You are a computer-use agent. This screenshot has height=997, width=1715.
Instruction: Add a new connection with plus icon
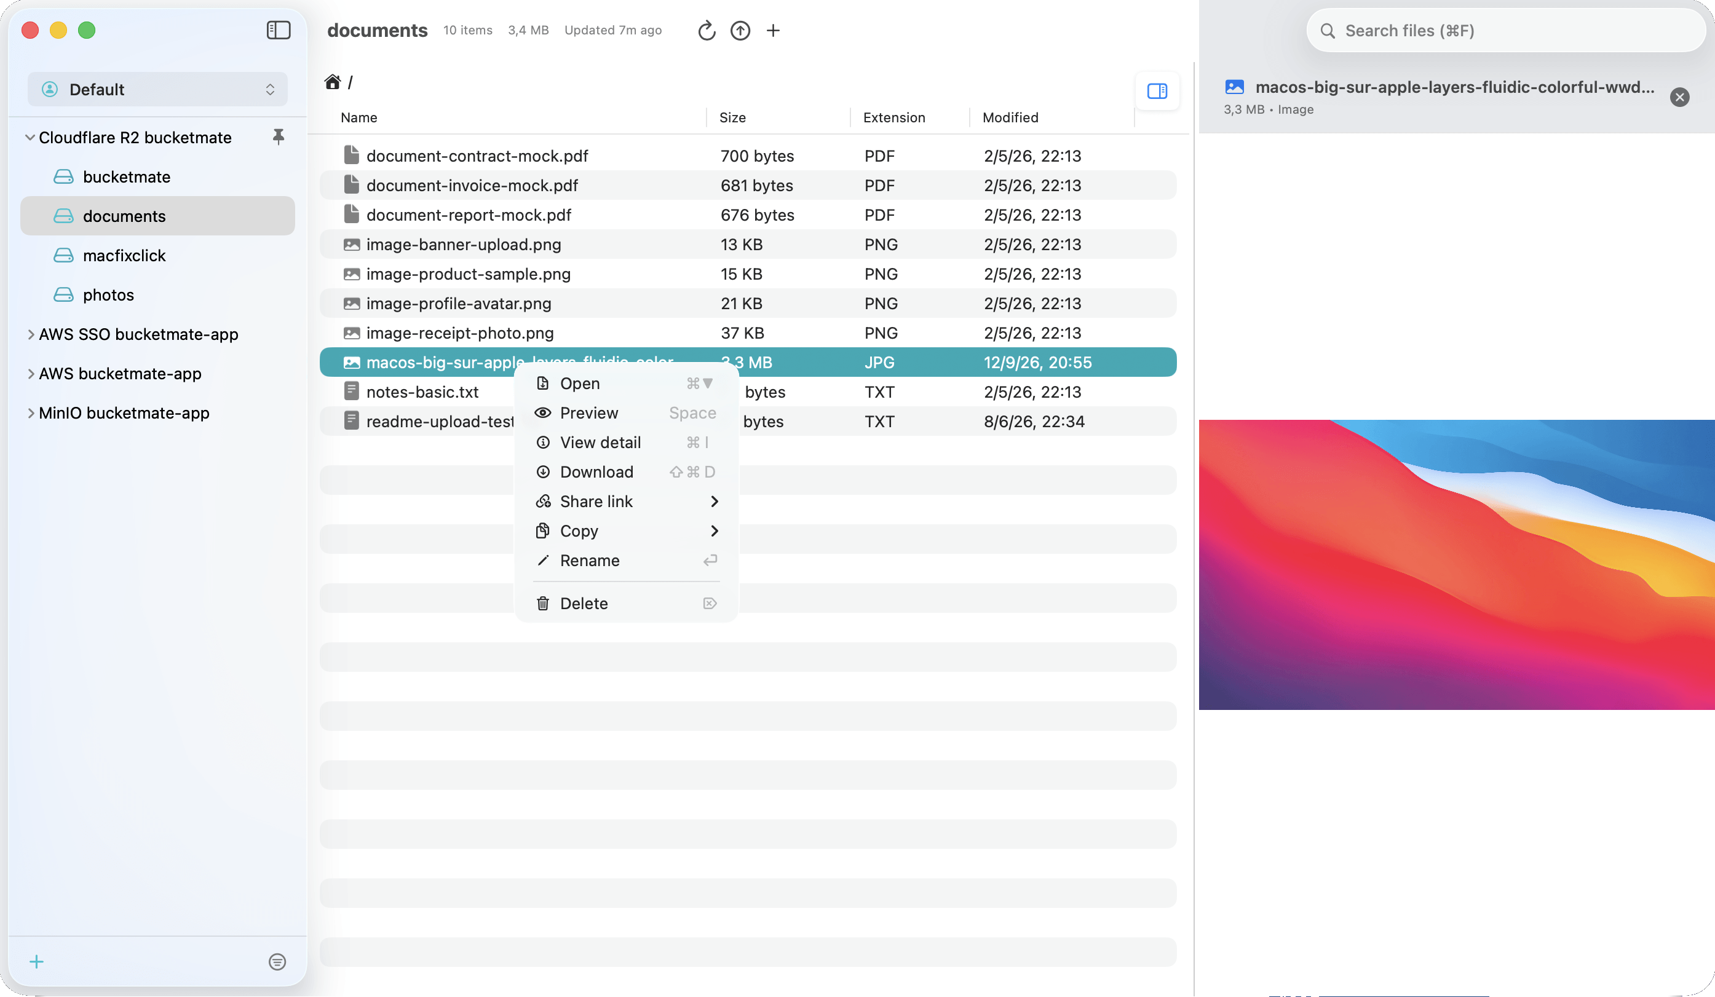click(x=37, y=961)
